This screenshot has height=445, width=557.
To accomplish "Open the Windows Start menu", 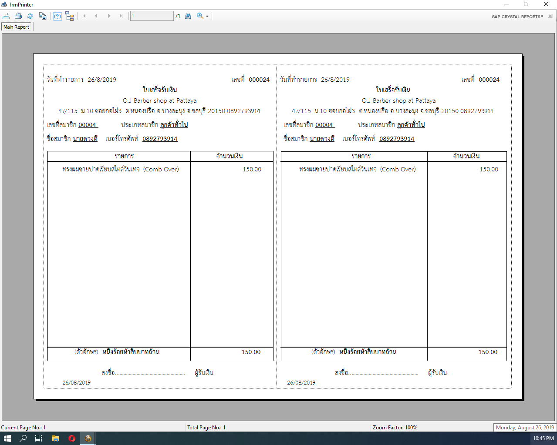I will 7,438.
